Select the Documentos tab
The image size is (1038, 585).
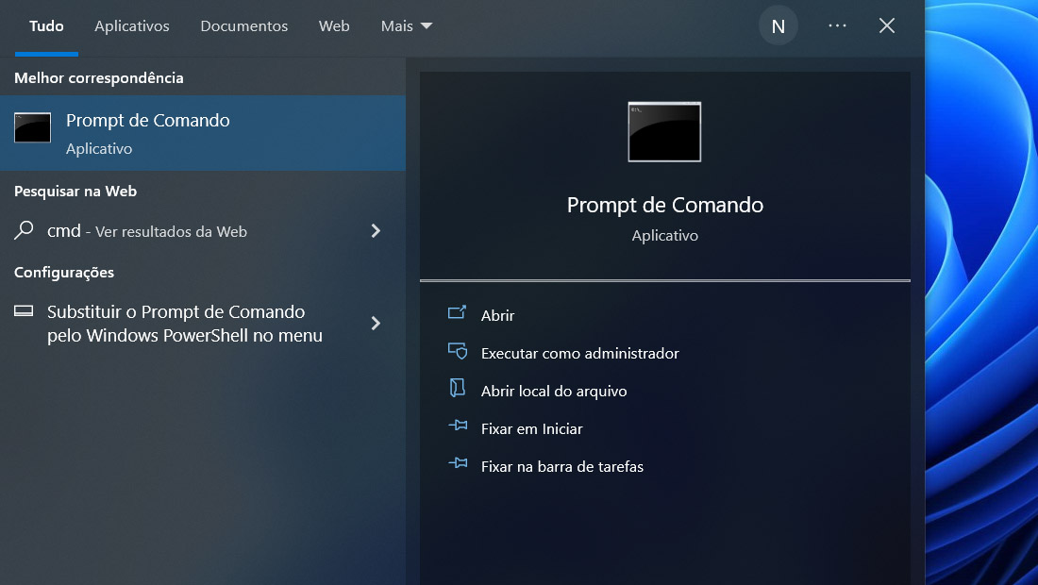tap(244, 26)
